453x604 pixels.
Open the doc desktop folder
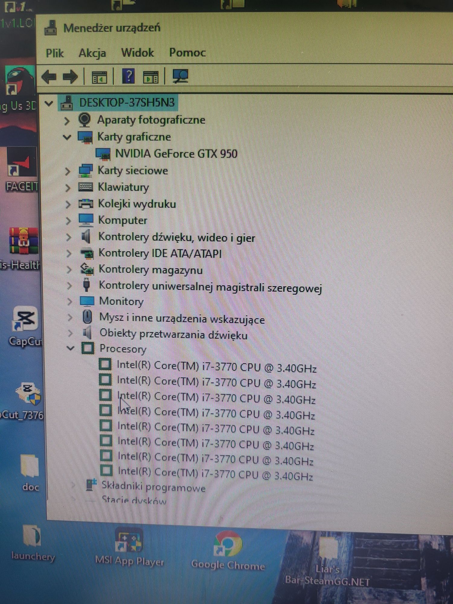pos(30,473)
